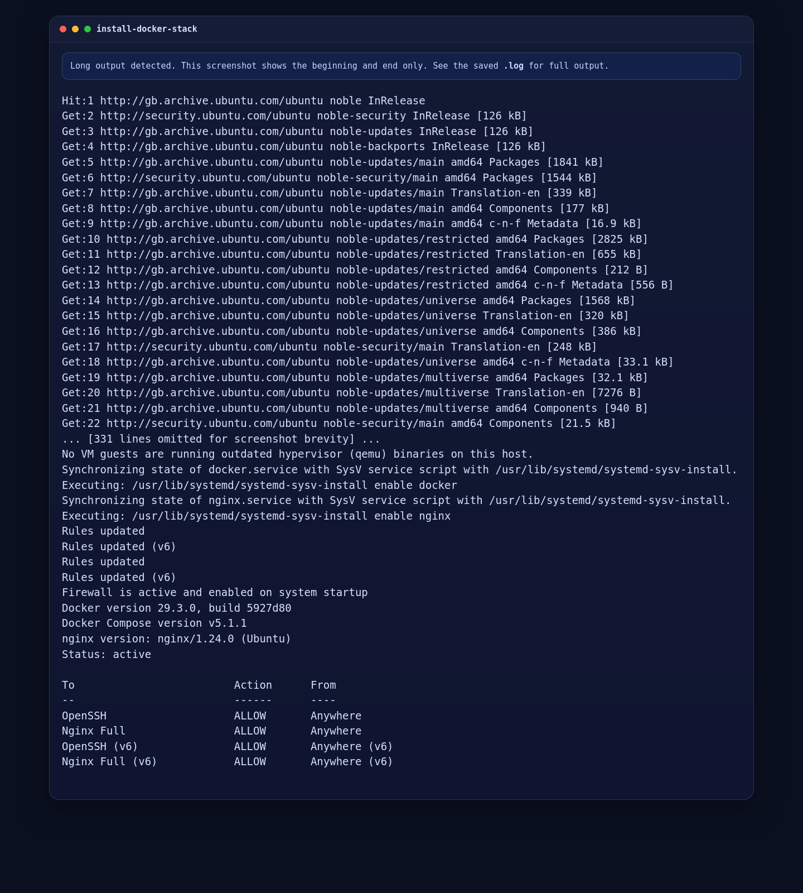
Task: Click the Get:13 c-n-f Metadata 556 B line
Action: pos(367,285)
